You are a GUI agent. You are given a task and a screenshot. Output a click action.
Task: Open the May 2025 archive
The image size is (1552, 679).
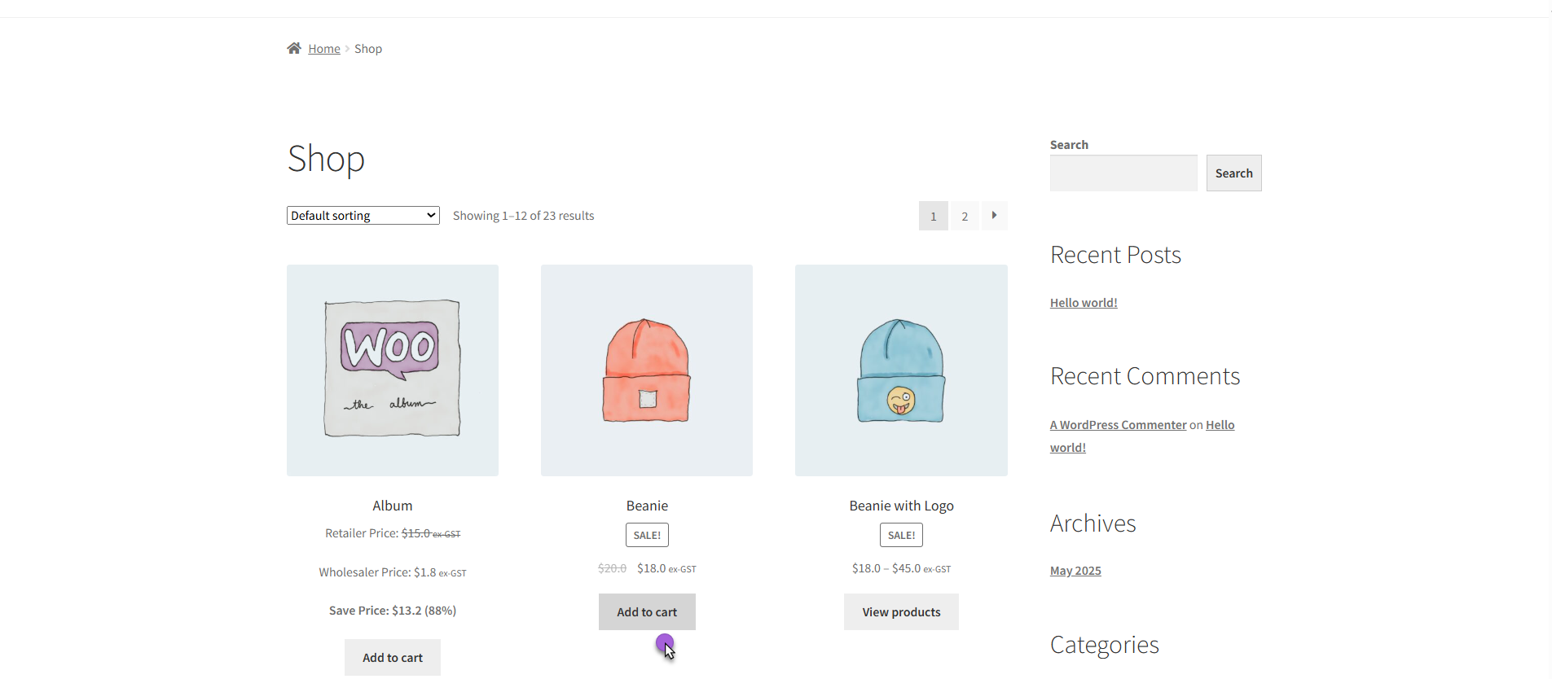click(x=1075, y=571)
